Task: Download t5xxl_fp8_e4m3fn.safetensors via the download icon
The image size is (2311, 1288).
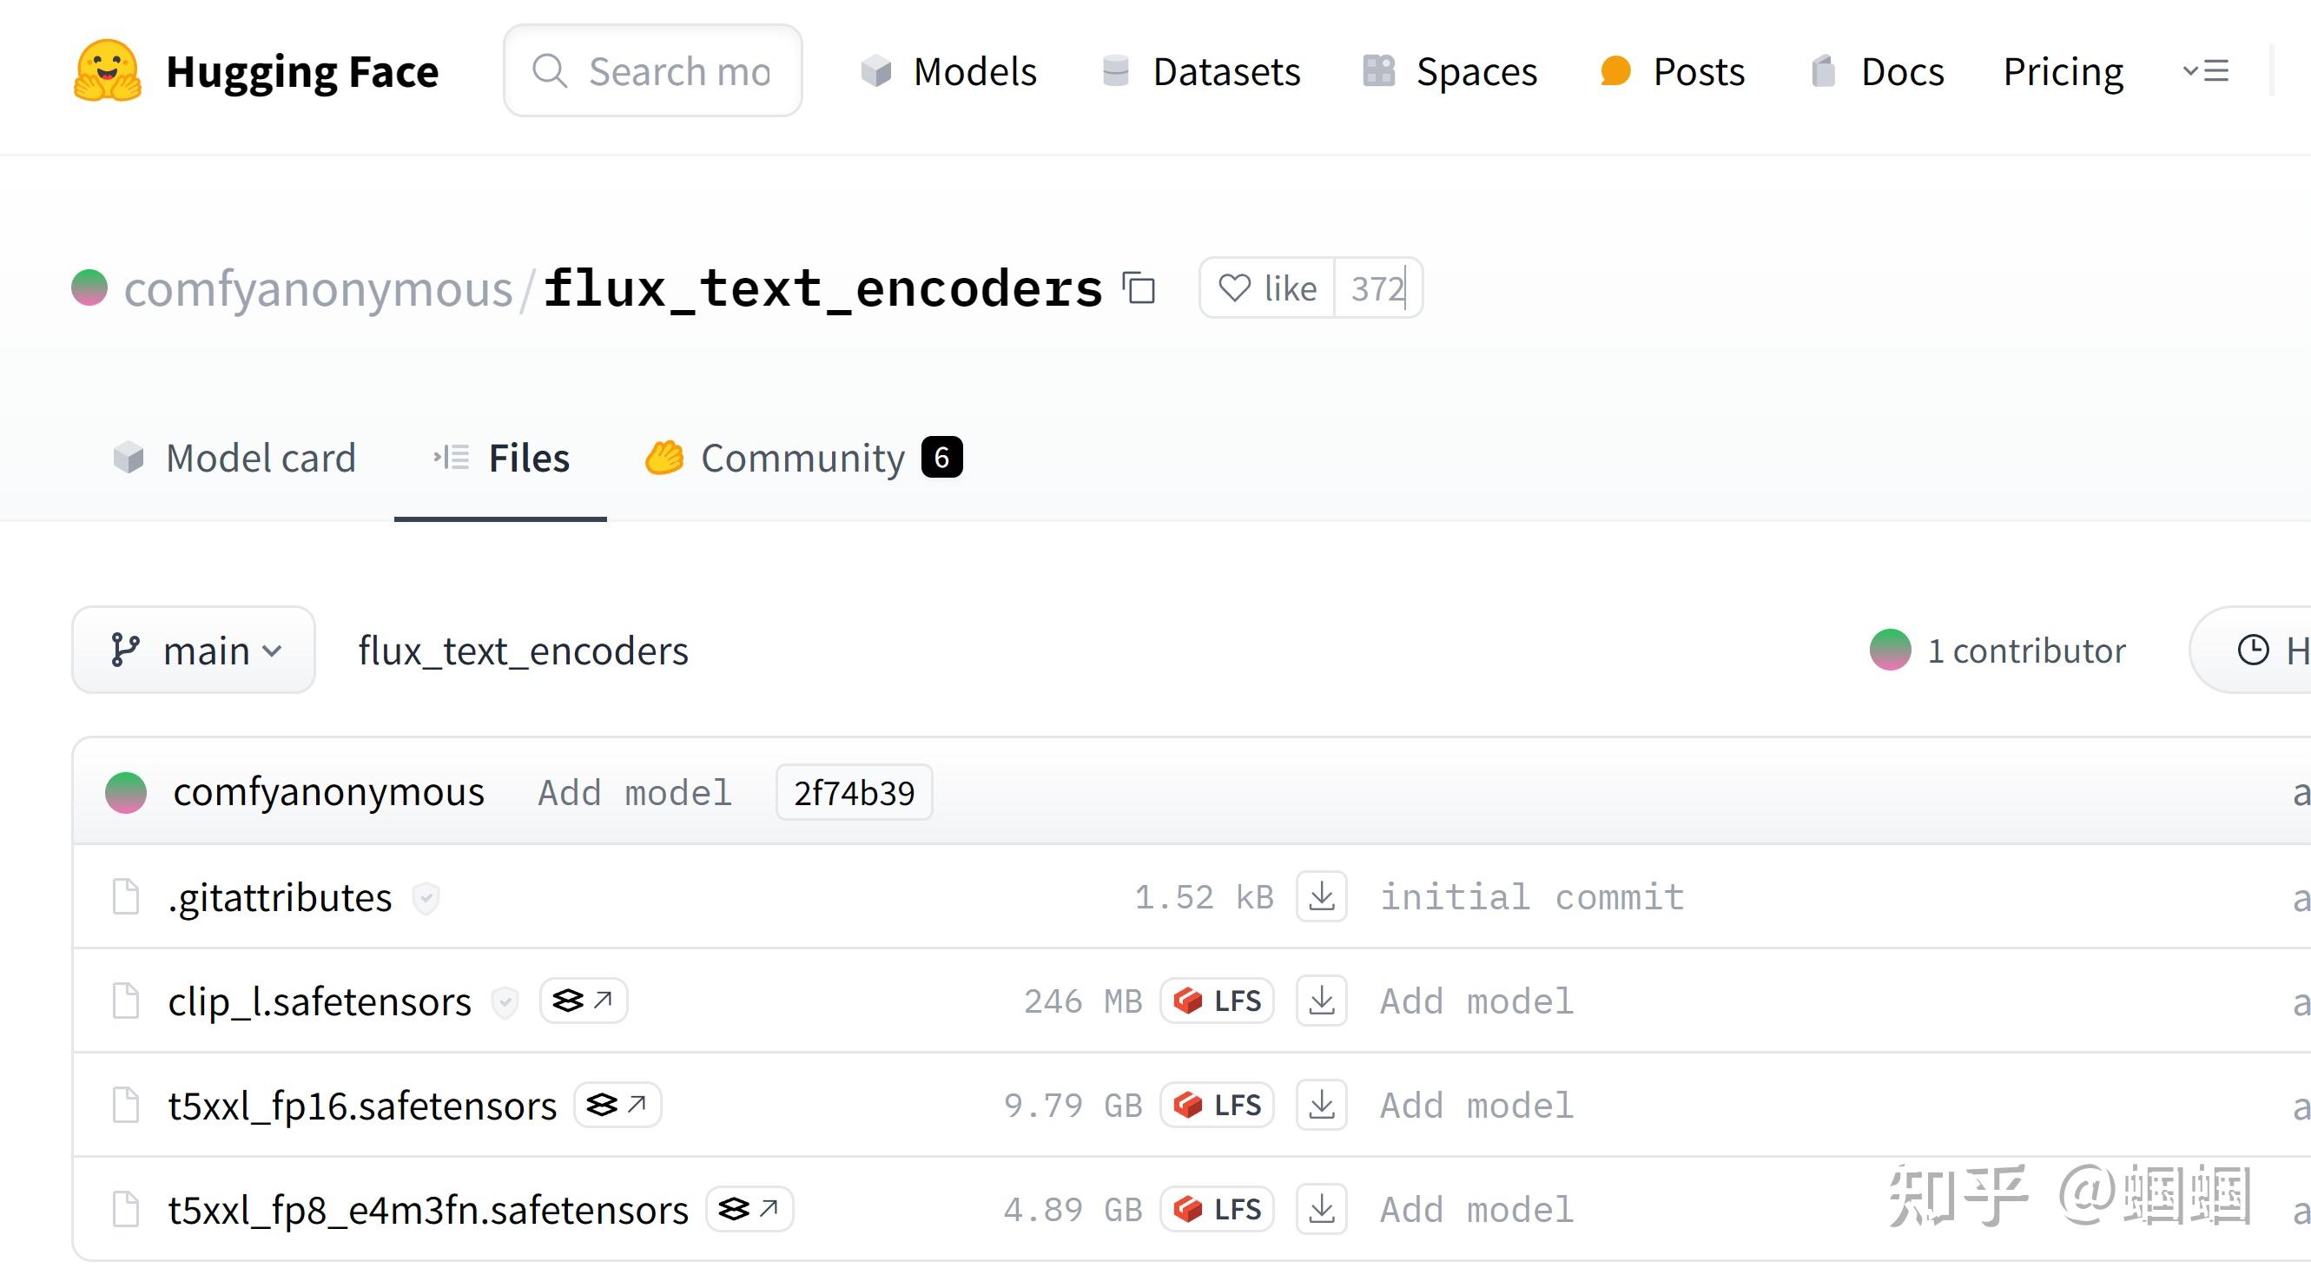Action: [x=1321, y=1209]
